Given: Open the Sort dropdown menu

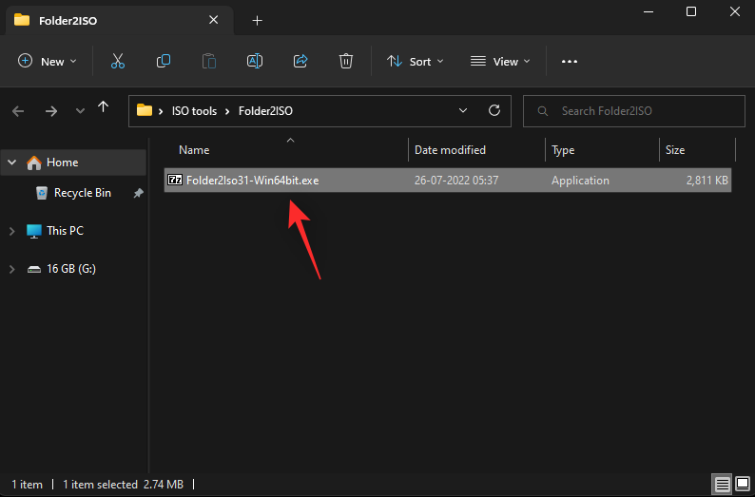Looking at the screenshot, I should point(415,62).
